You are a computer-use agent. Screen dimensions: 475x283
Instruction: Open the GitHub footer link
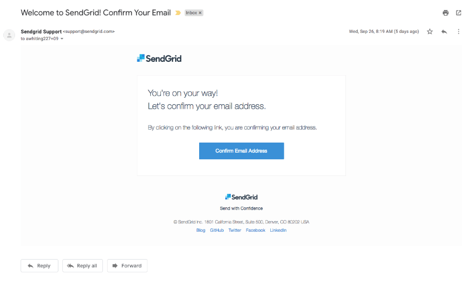coord(216,230)
